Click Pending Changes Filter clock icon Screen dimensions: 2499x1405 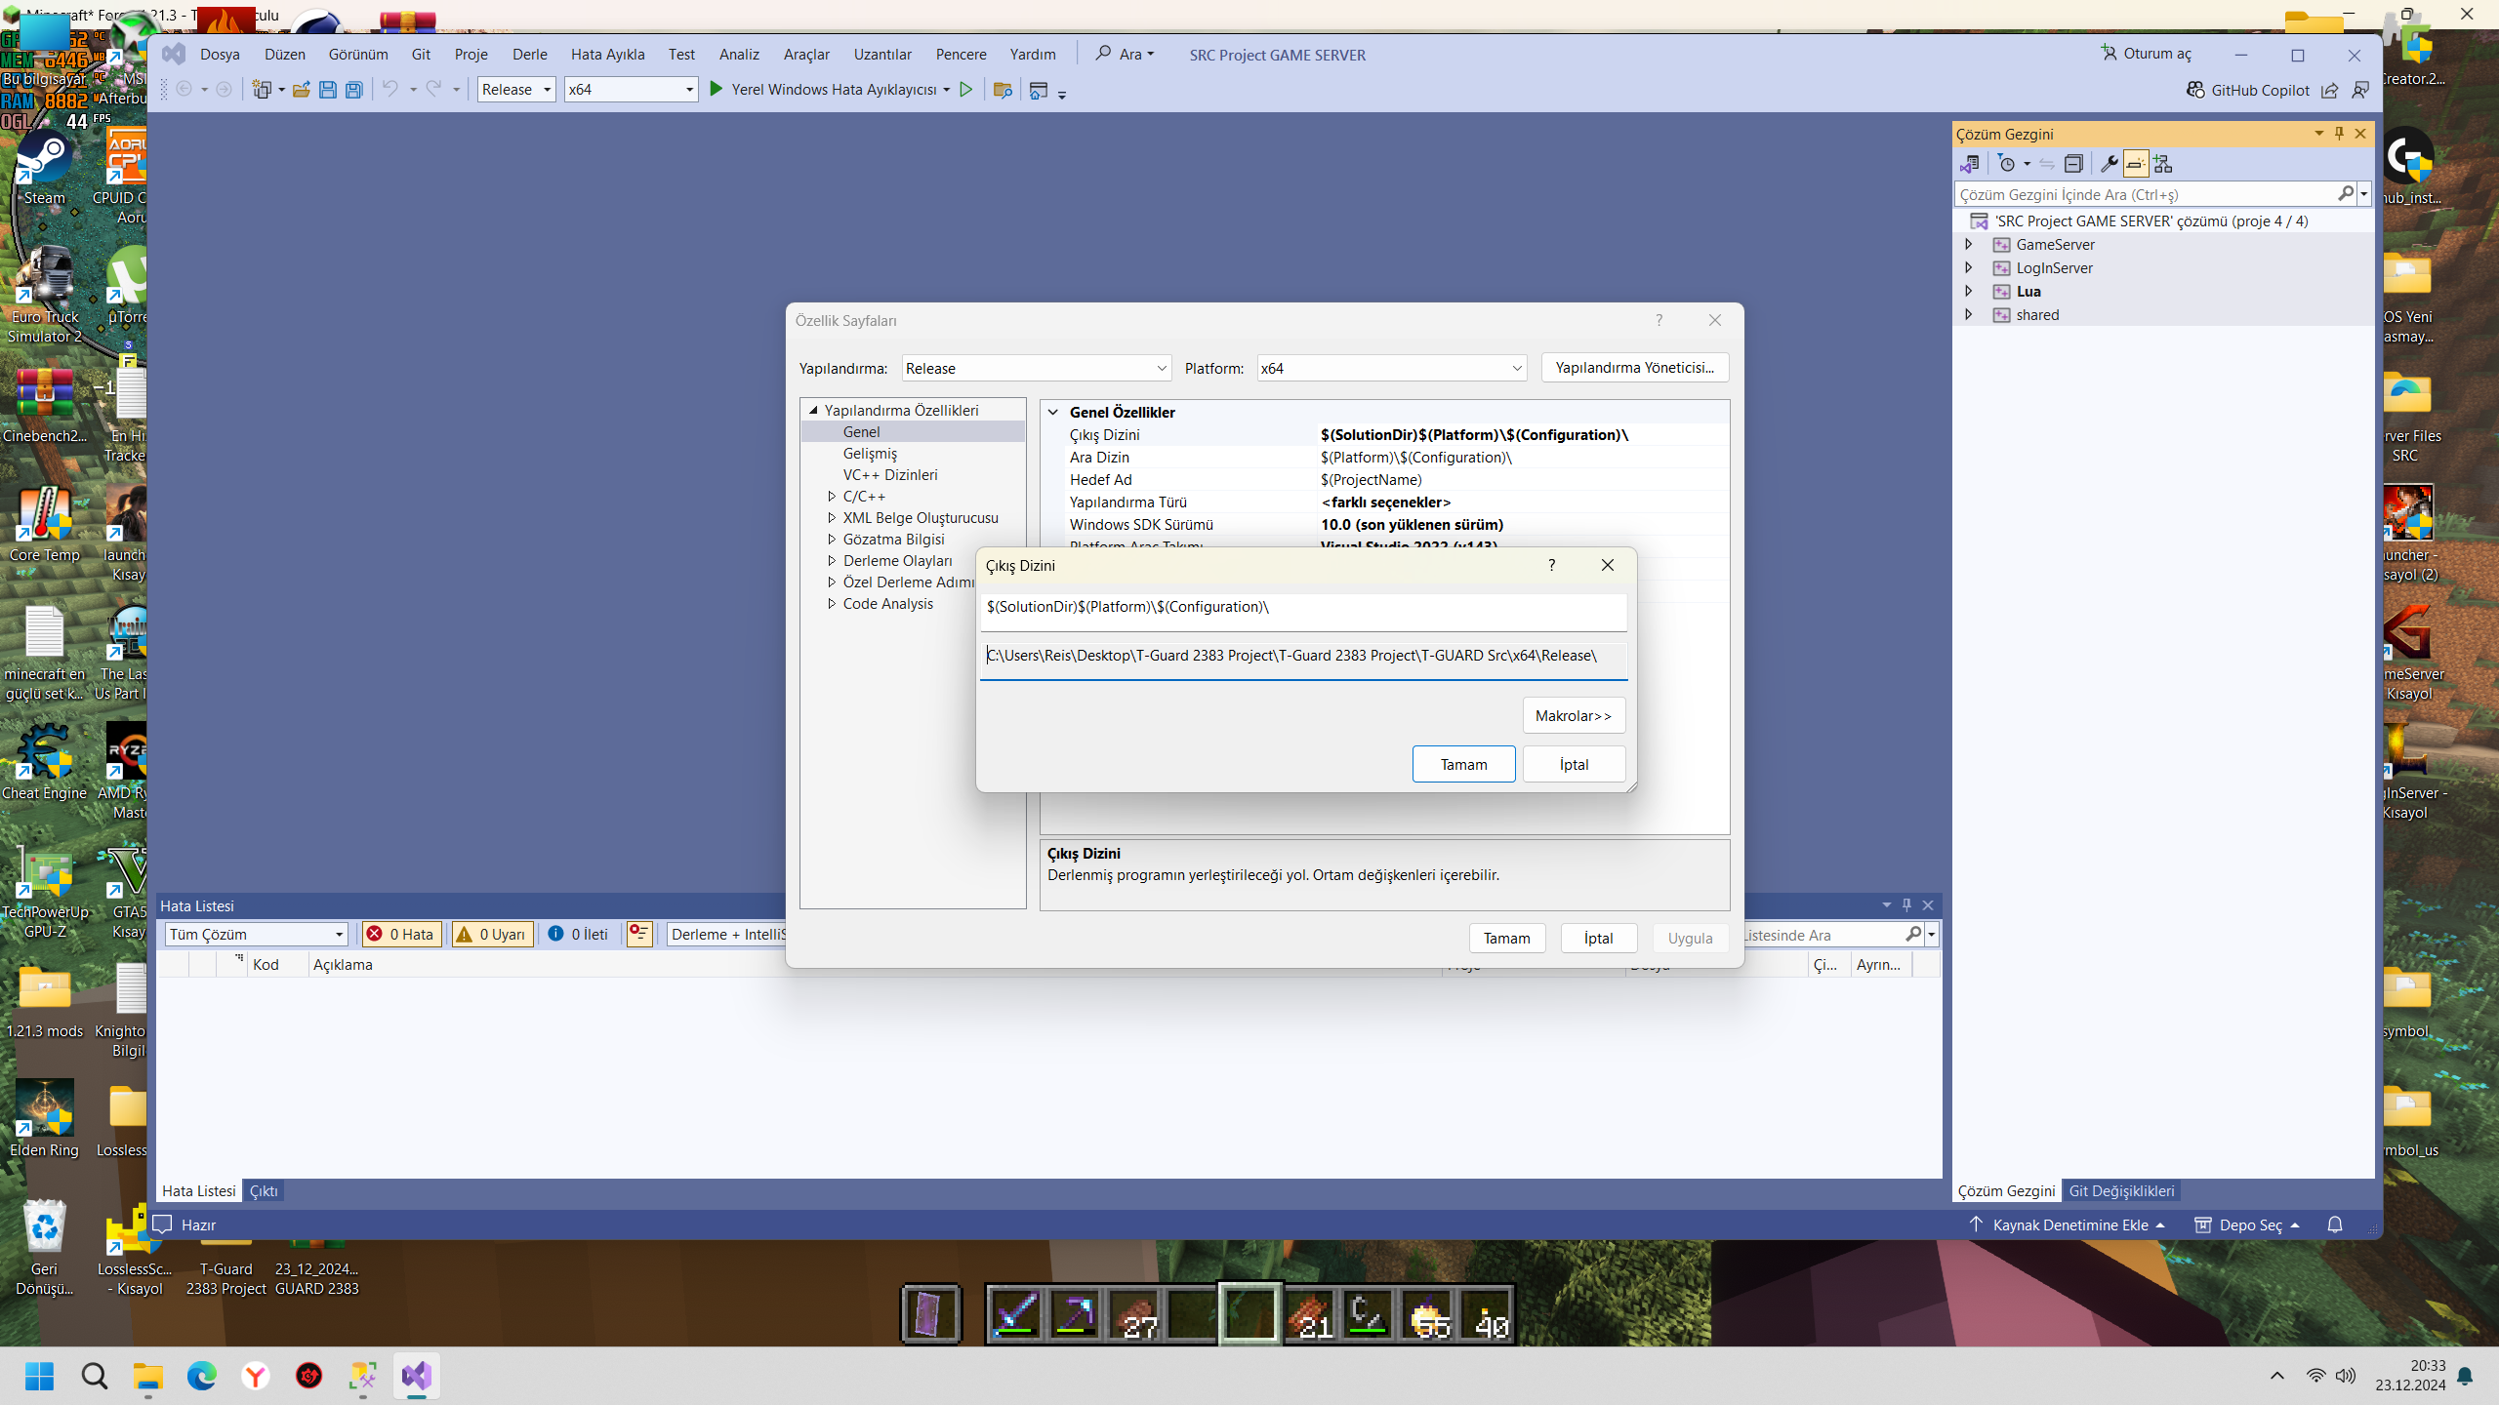[2007, 164]
